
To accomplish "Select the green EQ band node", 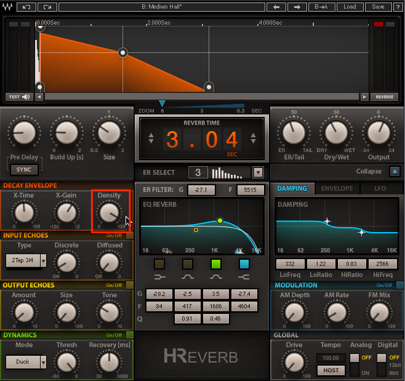I will pos(220,220).
